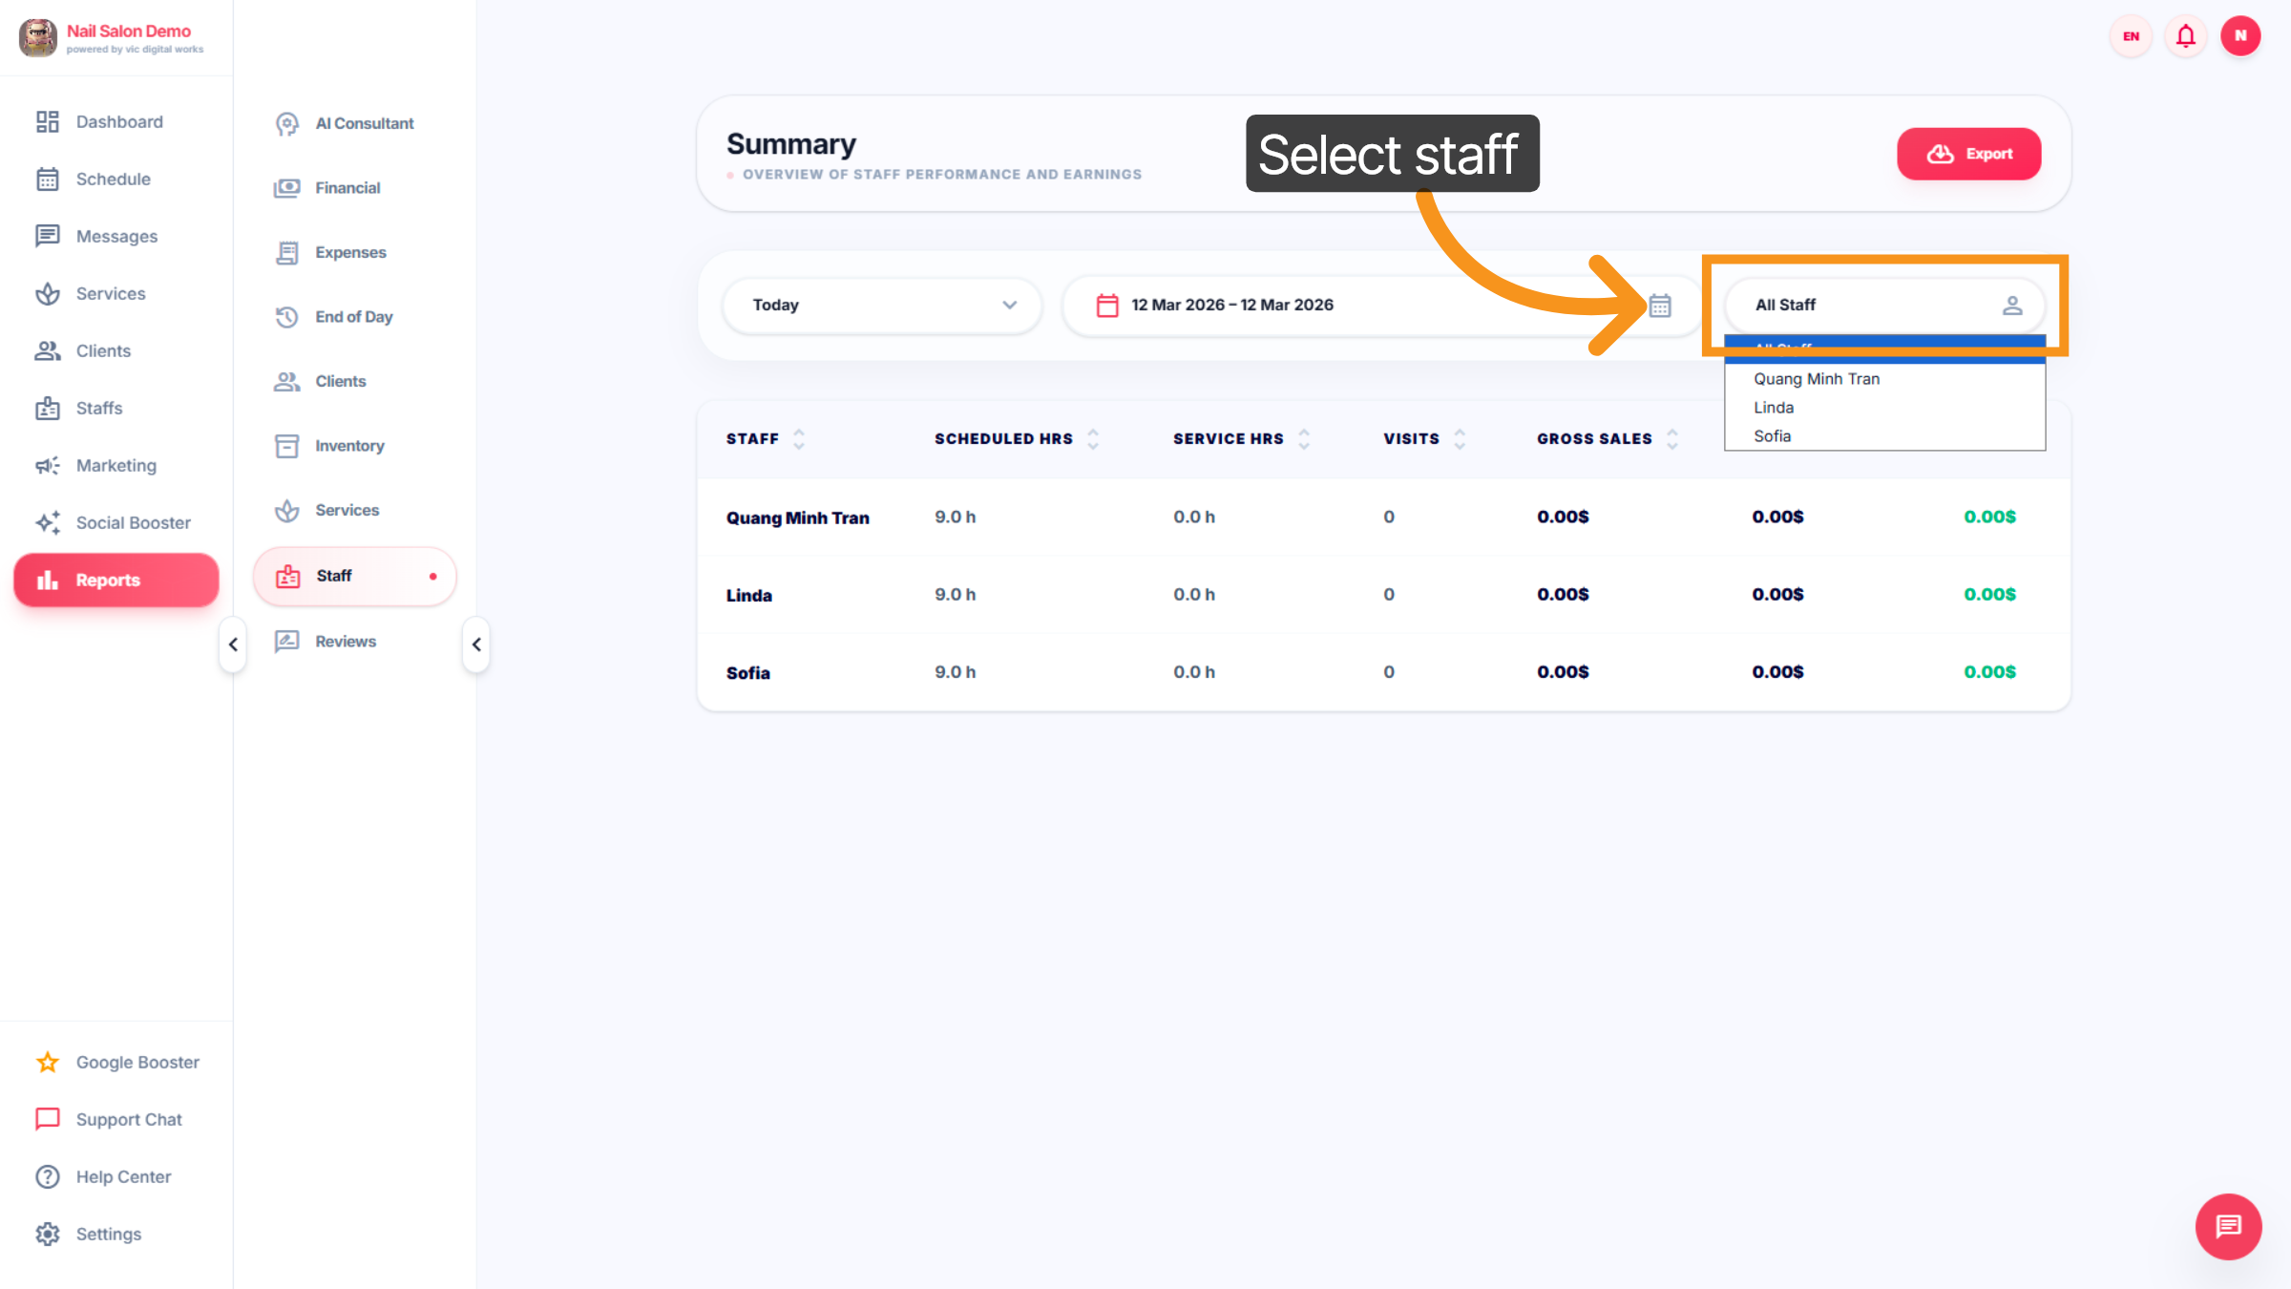Sort the Scheduled Hrs column
The width and height of the screenshot is (2291, 1289).
click(x=1092, y=438)
